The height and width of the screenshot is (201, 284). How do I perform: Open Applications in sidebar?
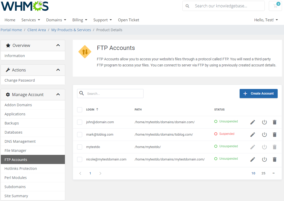pos(33,114)
